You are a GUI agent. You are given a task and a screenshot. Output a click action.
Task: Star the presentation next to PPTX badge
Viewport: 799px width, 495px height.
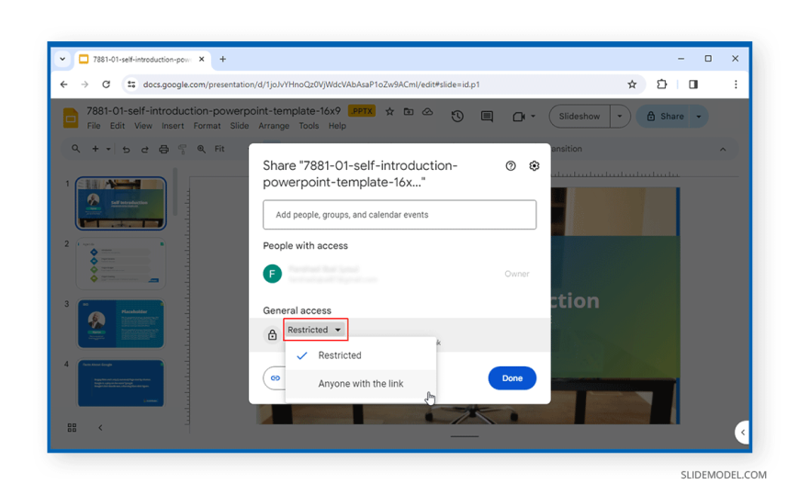point(389,111)
